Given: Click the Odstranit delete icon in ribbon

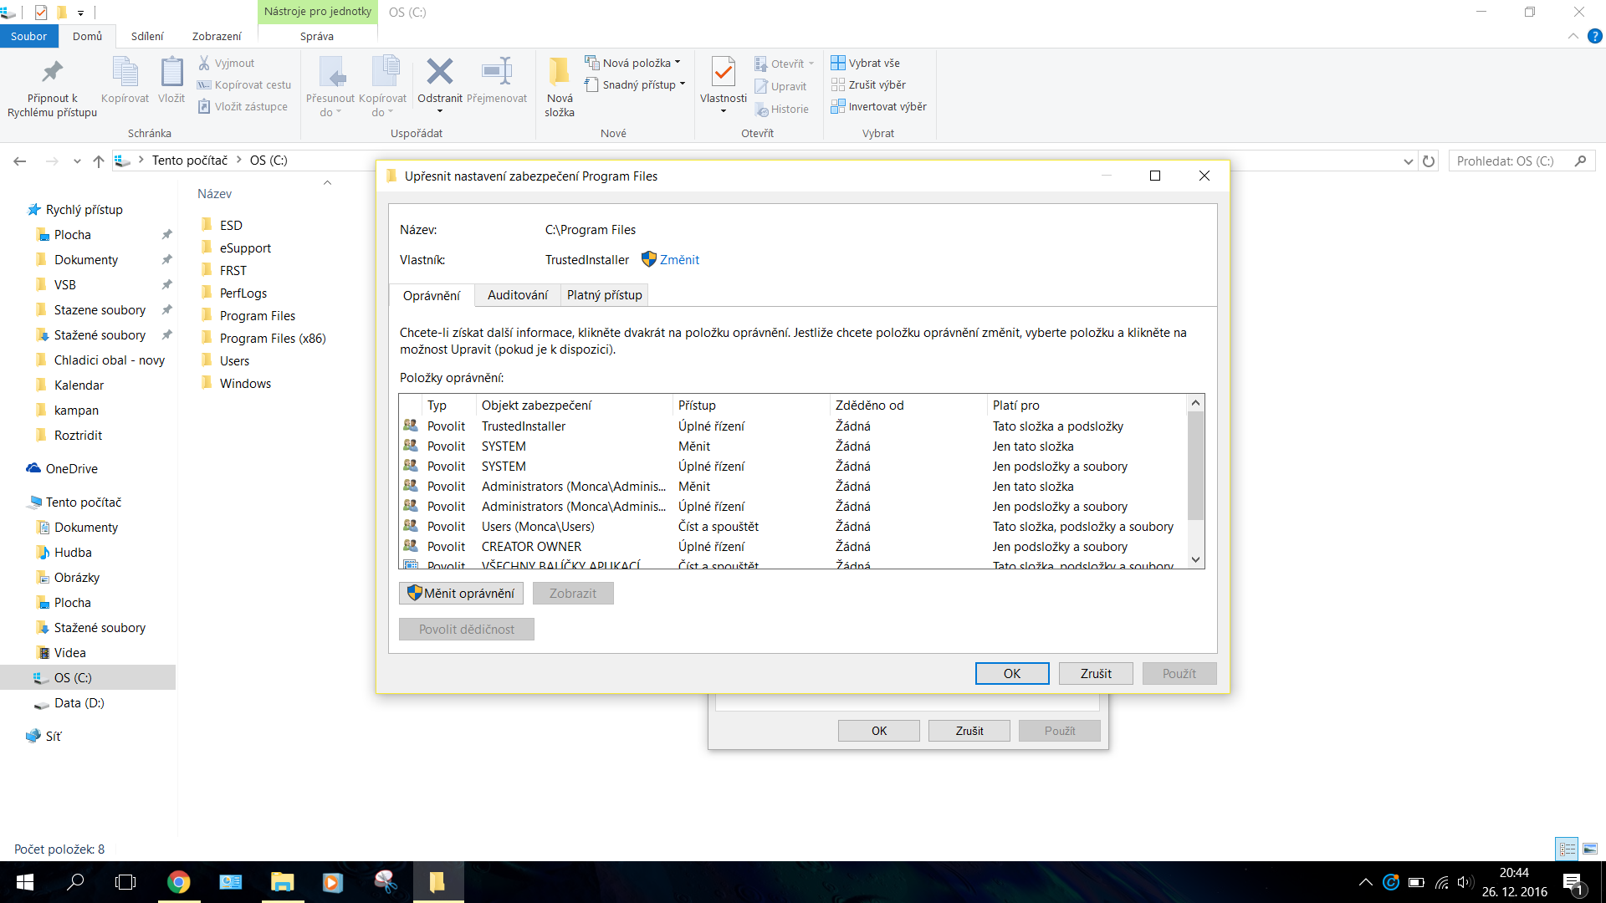Looking at the screenshot, I should (x=439, y=73).
